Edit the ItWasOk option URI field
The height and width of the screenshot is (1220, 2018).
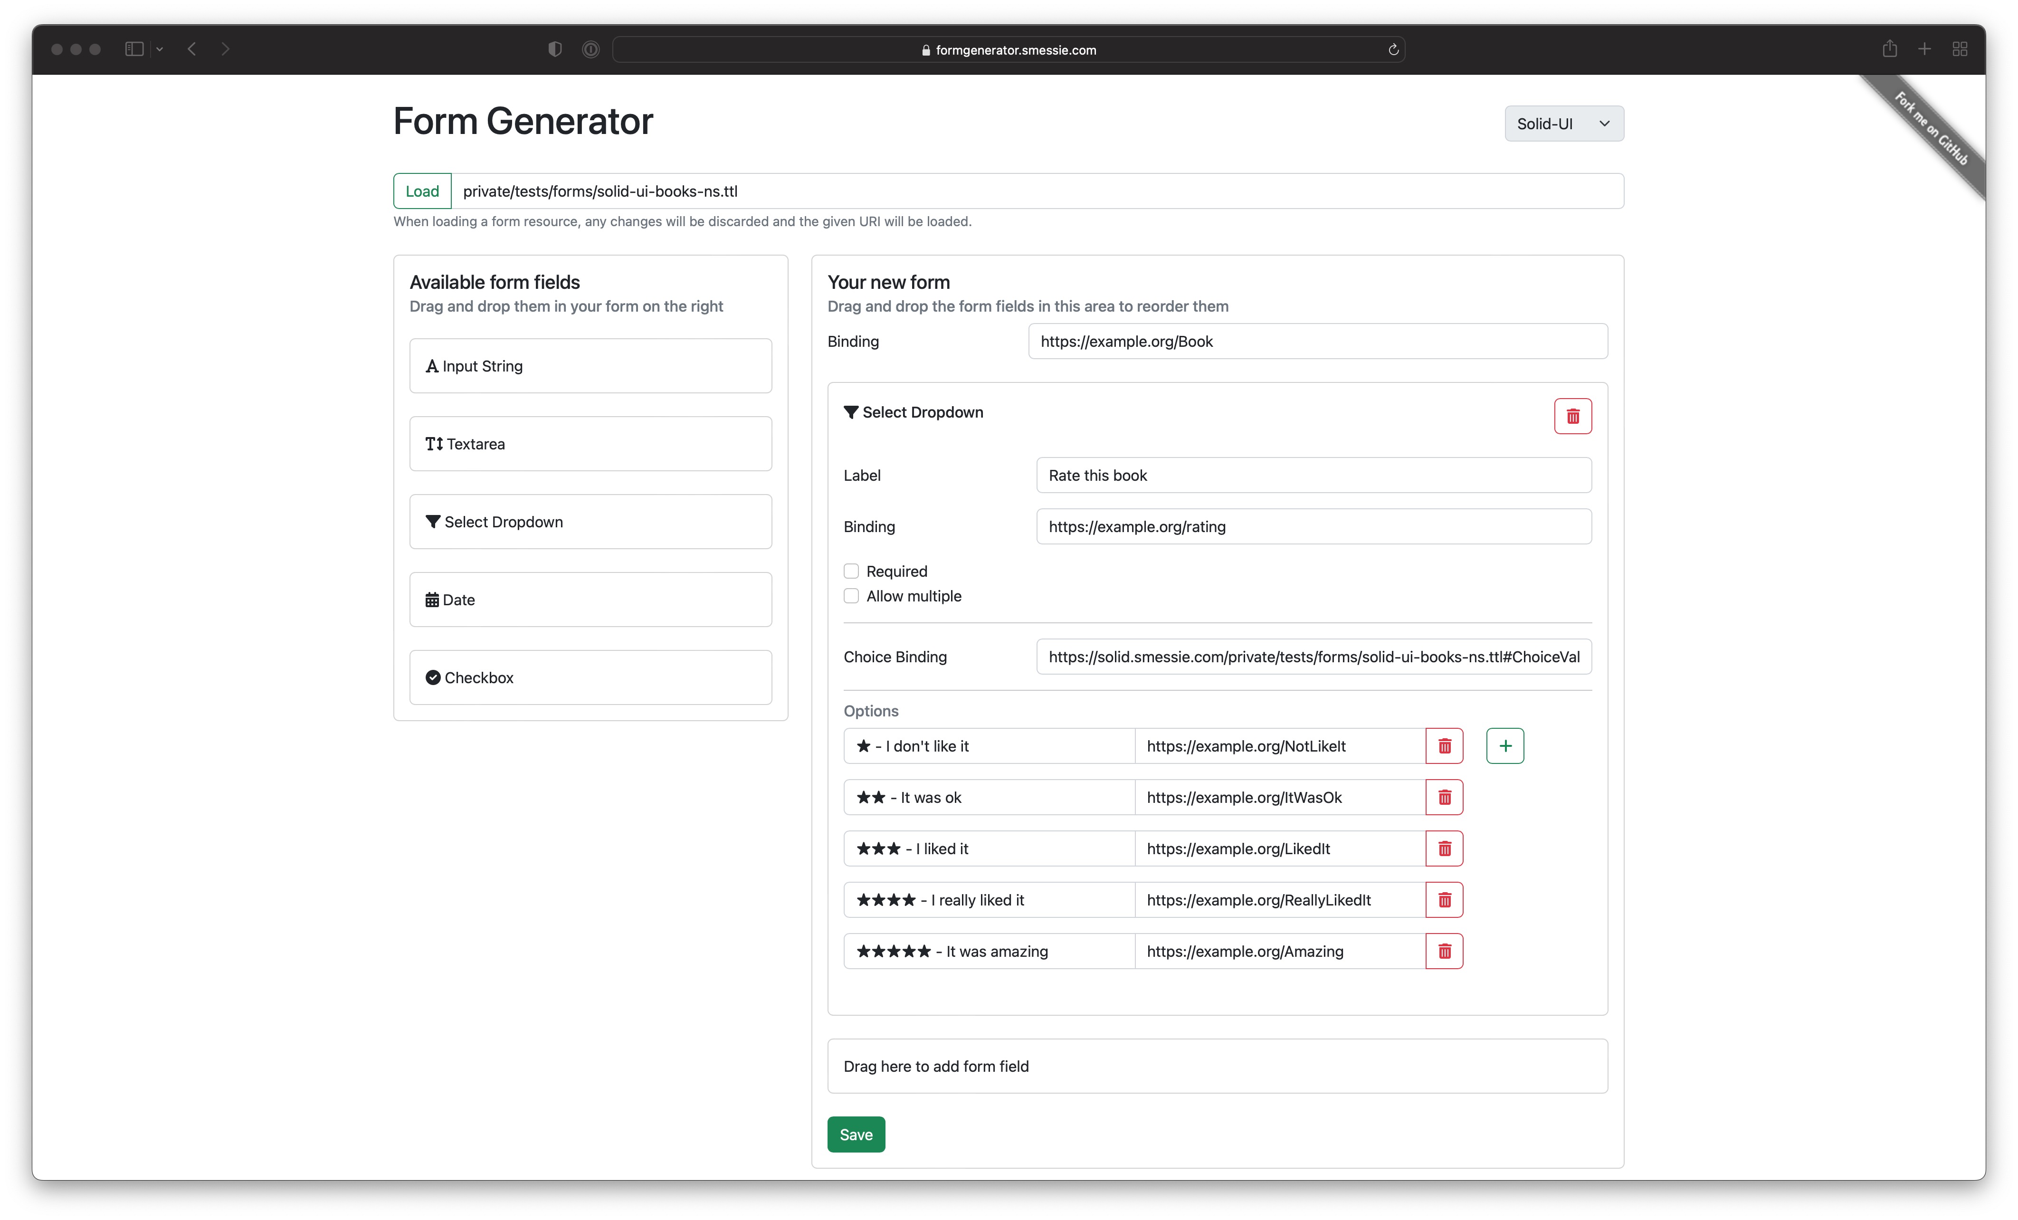(1280, 798)
